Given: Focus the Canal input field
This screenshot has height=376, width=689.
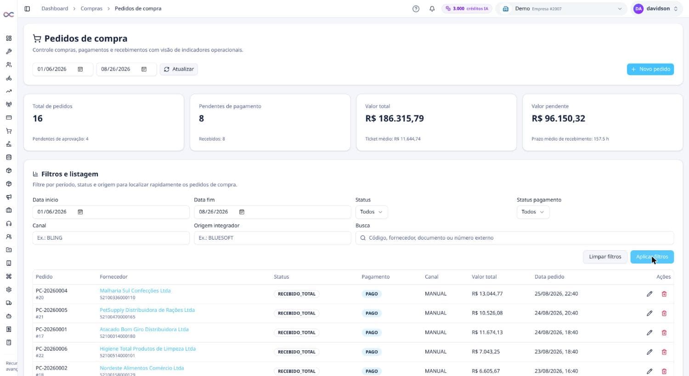Looking at the screenshot, I should pyautogui.click(x=111, y=238).
